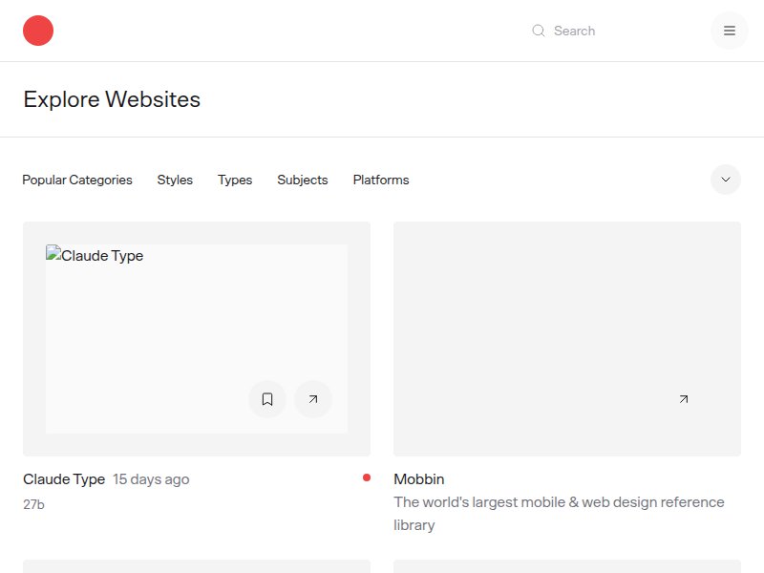Open the site menu via hamburger icon
Screen dimensions: 764x573
pyautogui.click(x=729, y=30)
